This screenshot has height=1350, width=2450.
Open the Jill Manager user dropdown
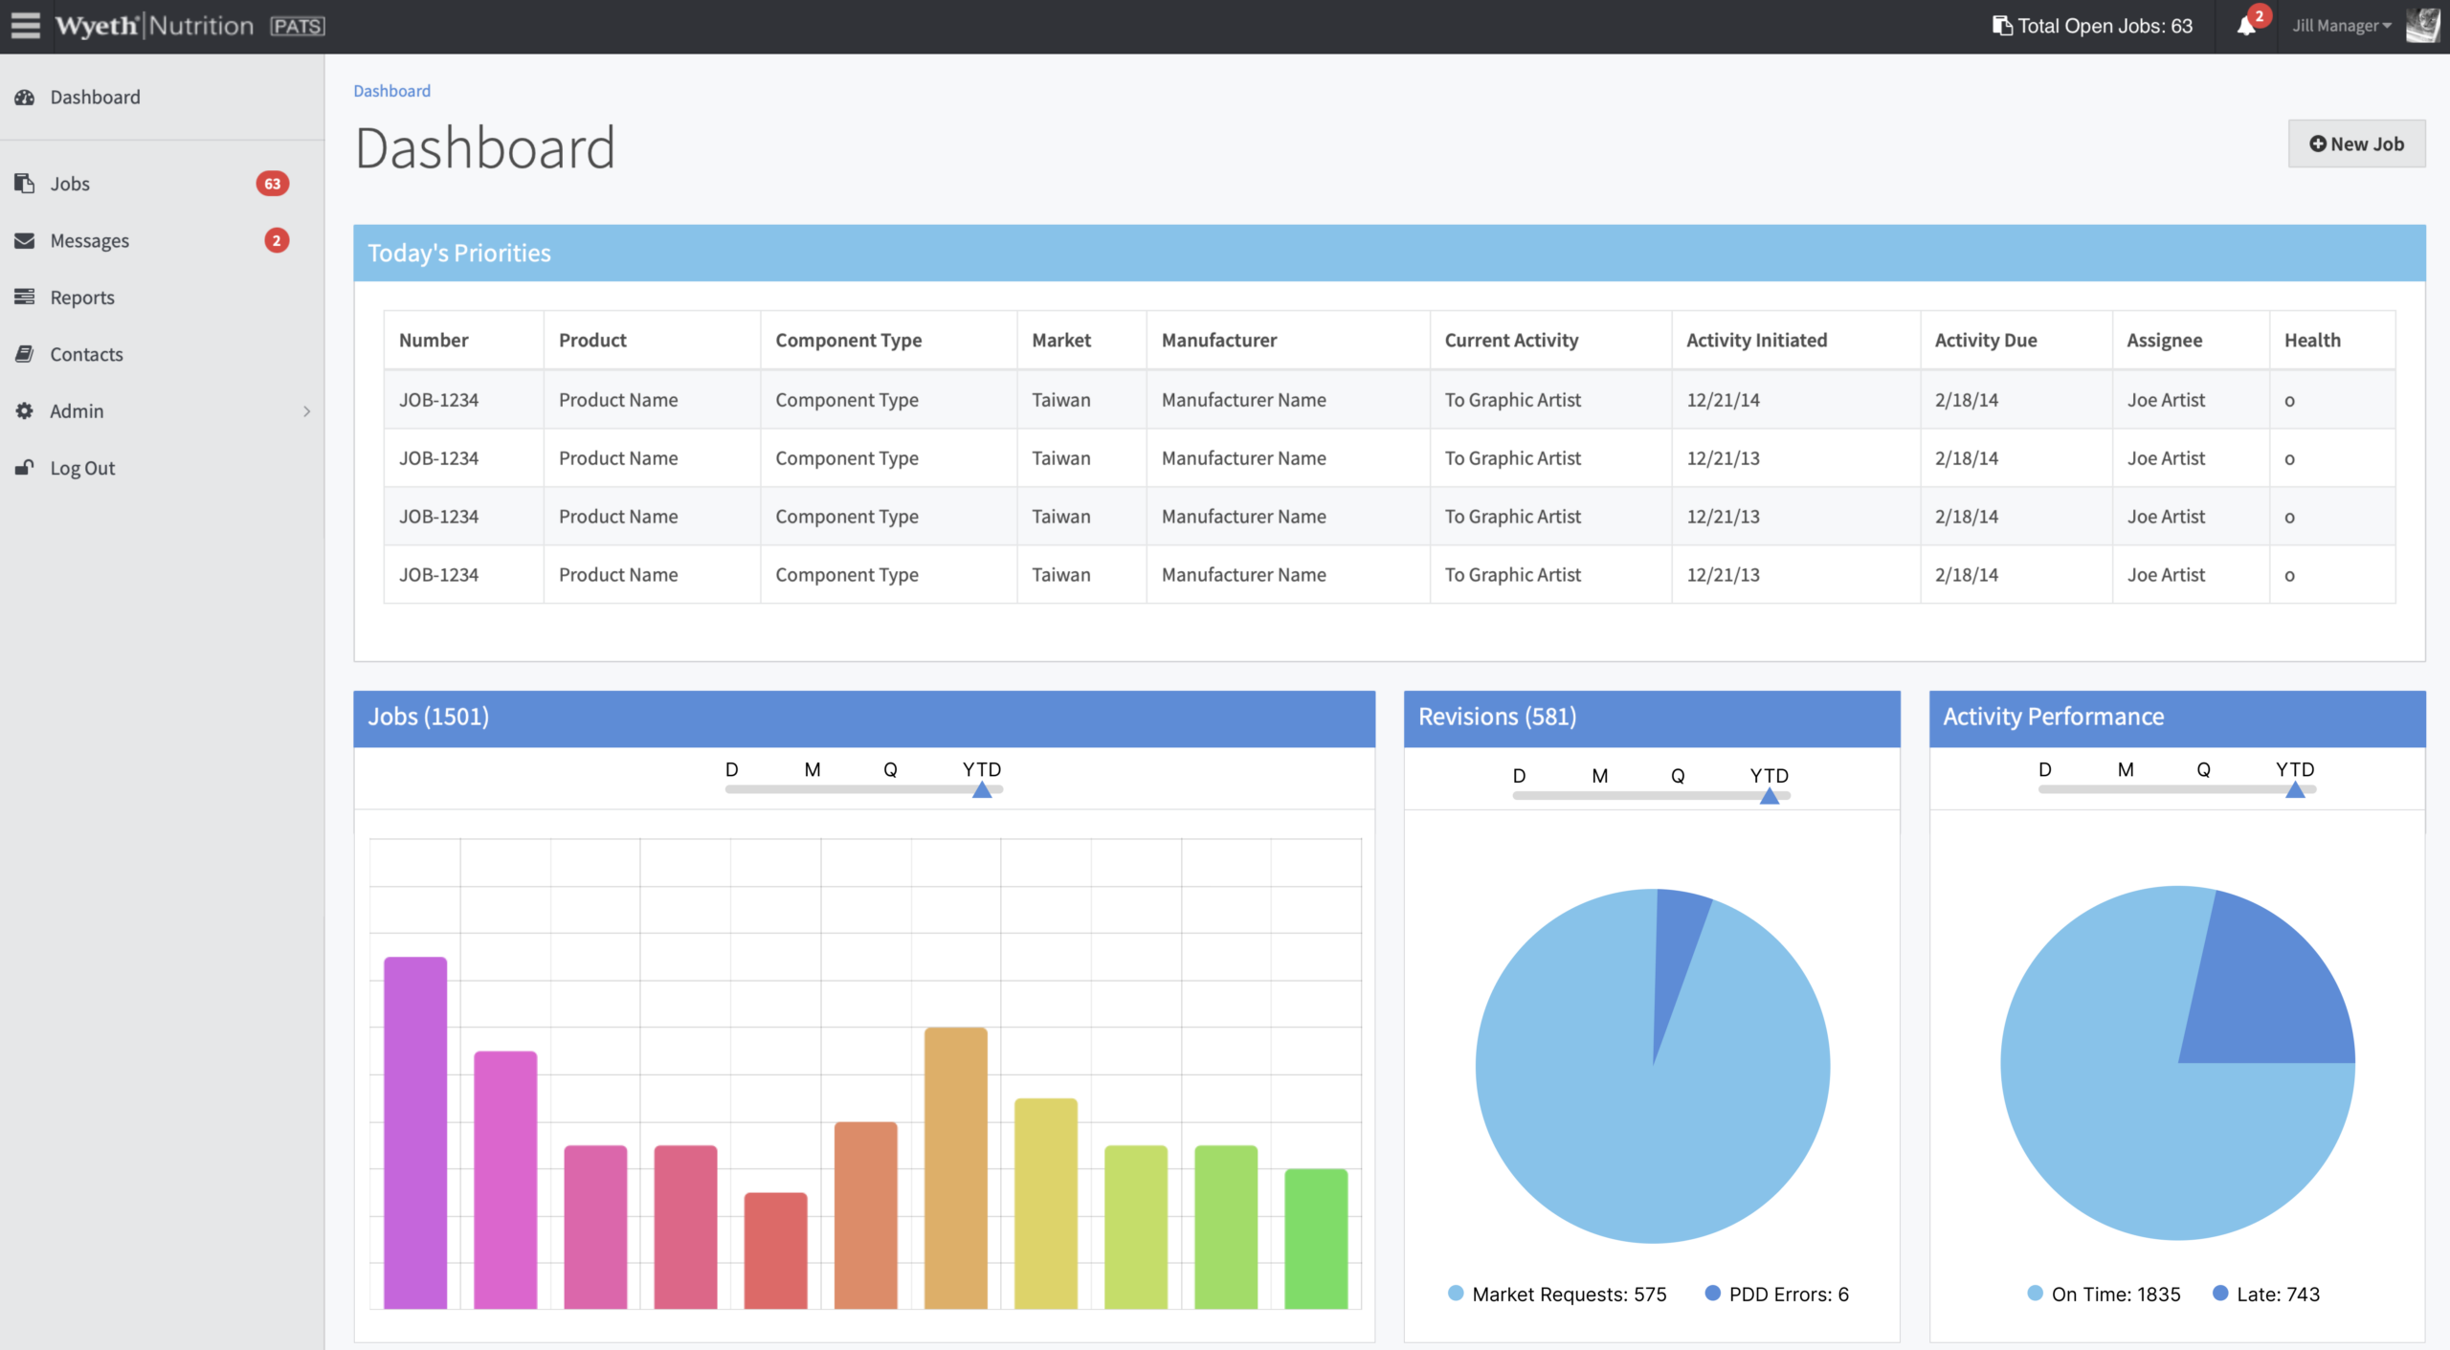pyautogui.click(x=2341, y=26)
